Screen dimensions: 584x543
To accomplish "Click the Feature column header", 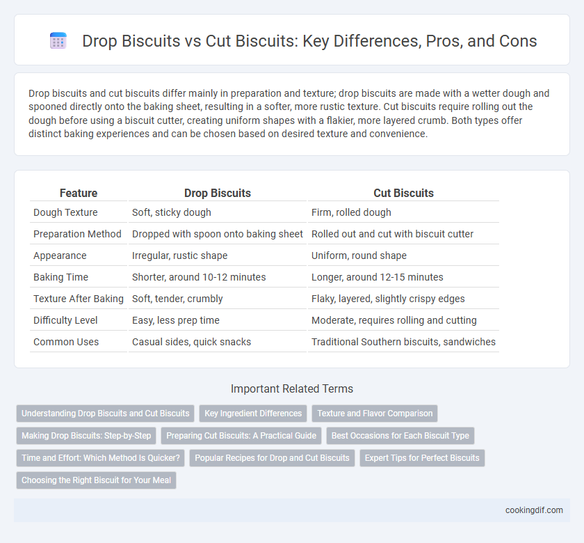I will tap(79, 194).
